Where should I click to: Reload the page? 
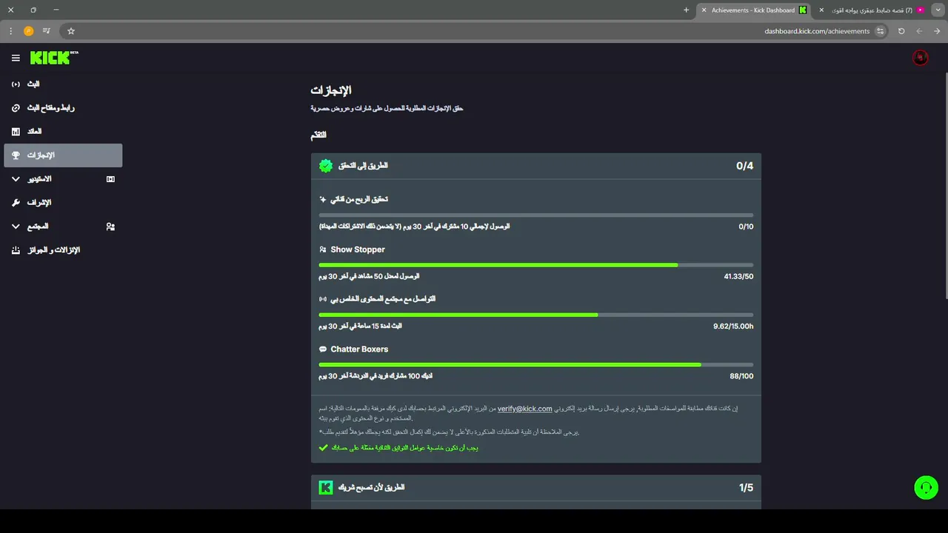(901, 31)
